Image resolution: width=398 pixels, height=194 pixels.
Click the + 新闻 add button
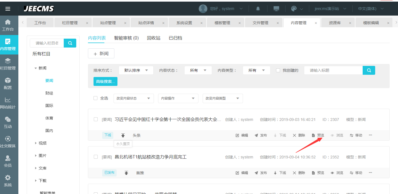click(101, 53)
